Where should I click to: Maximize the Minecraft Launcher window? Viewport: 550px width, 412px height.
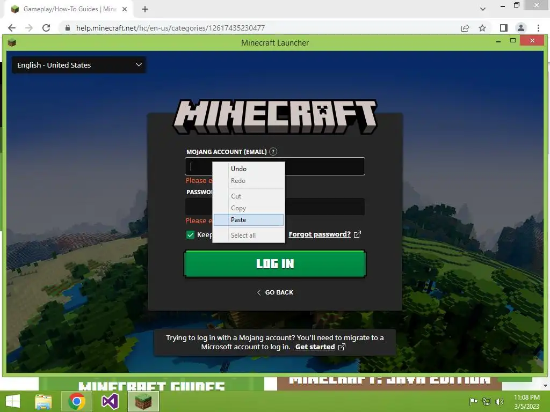tap(513, 41)
